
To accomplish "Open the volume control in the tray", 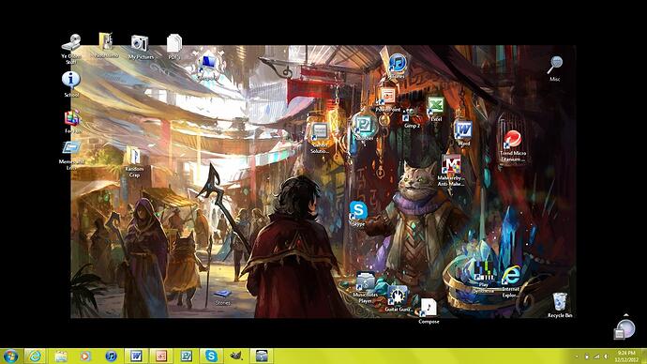I will click(606, 356).
